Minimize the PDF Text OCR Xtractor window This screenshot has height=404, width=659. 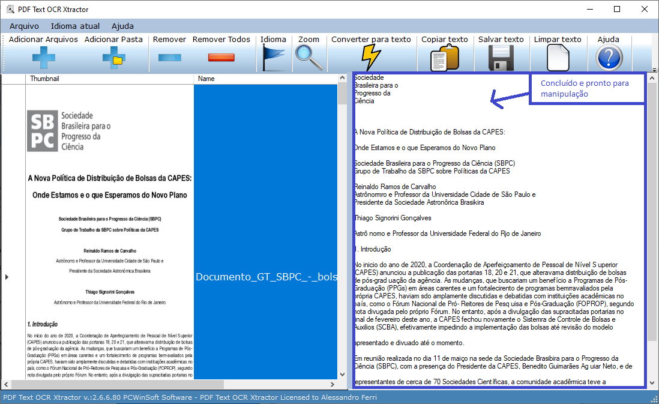click(590, 9)
